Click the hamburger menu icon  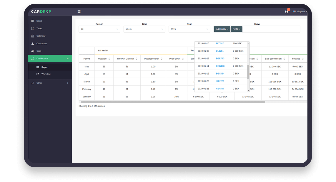[79, 11]
